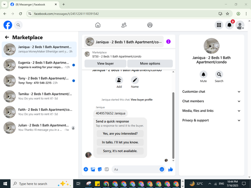The width and height of the screenshot is (251, 188).
Task: Open more actions plus icon in composer
Action: (86, 169)
